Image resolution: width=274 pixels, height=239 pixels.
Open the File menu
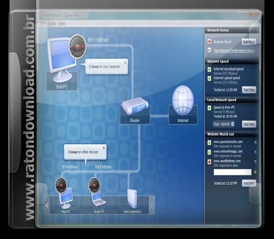[42, 23]
